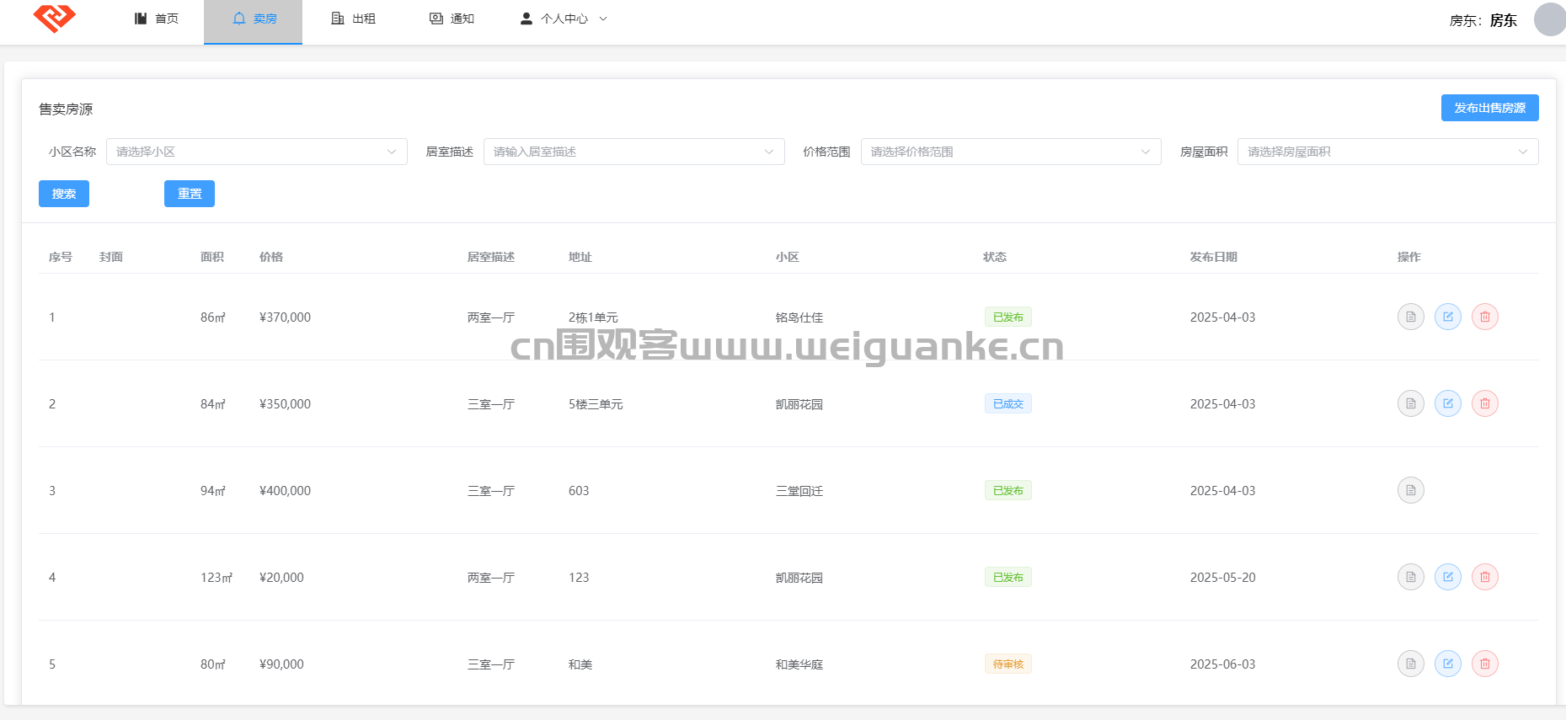Delete the row 2 ¥350,000 listing
1566x720 pixels.
click(x=1485, y=403)
